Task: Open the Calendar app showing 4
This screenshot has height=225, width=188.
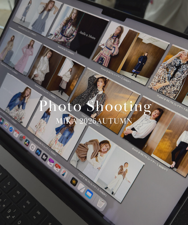Action: click(16, 133)
